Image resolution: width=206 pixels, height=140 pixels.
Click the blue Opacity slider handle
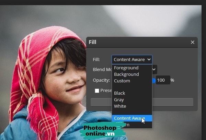(154, 80)
